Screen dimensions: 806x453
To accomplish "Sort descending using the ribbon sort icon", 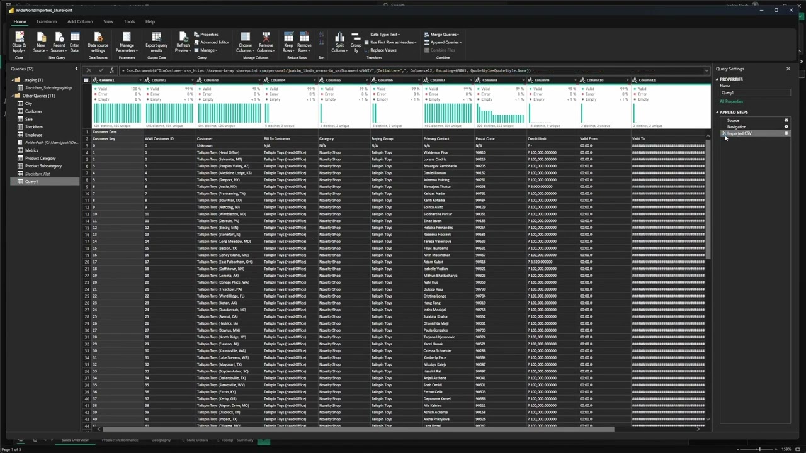I will point(322,43).
